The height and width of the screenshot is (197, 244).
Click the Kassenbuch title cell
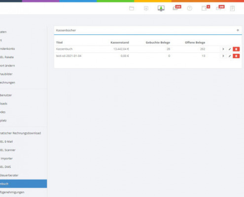(64, 49)
